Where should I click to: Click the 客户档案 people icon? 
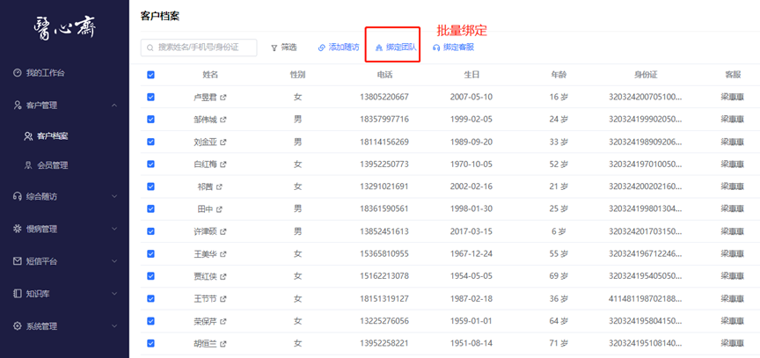(x=29, y=136)
